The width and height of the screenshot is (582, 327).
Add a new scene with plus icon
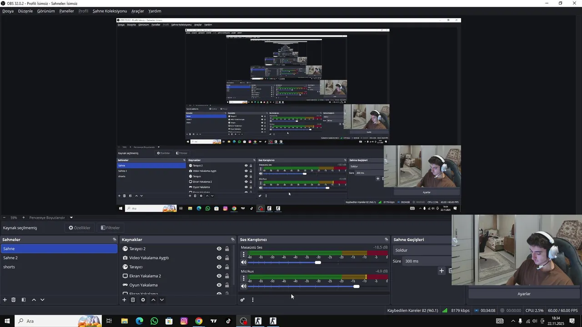(5, 300)
